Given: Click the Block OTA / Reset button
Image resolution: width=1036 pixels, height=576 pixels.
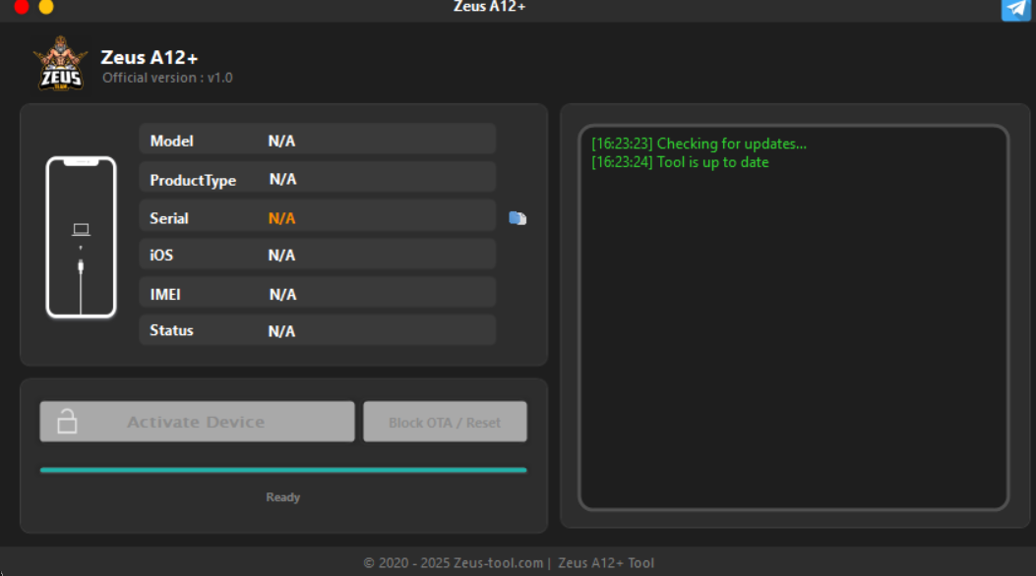Looking at the screenshot, I should coord(445,422).
